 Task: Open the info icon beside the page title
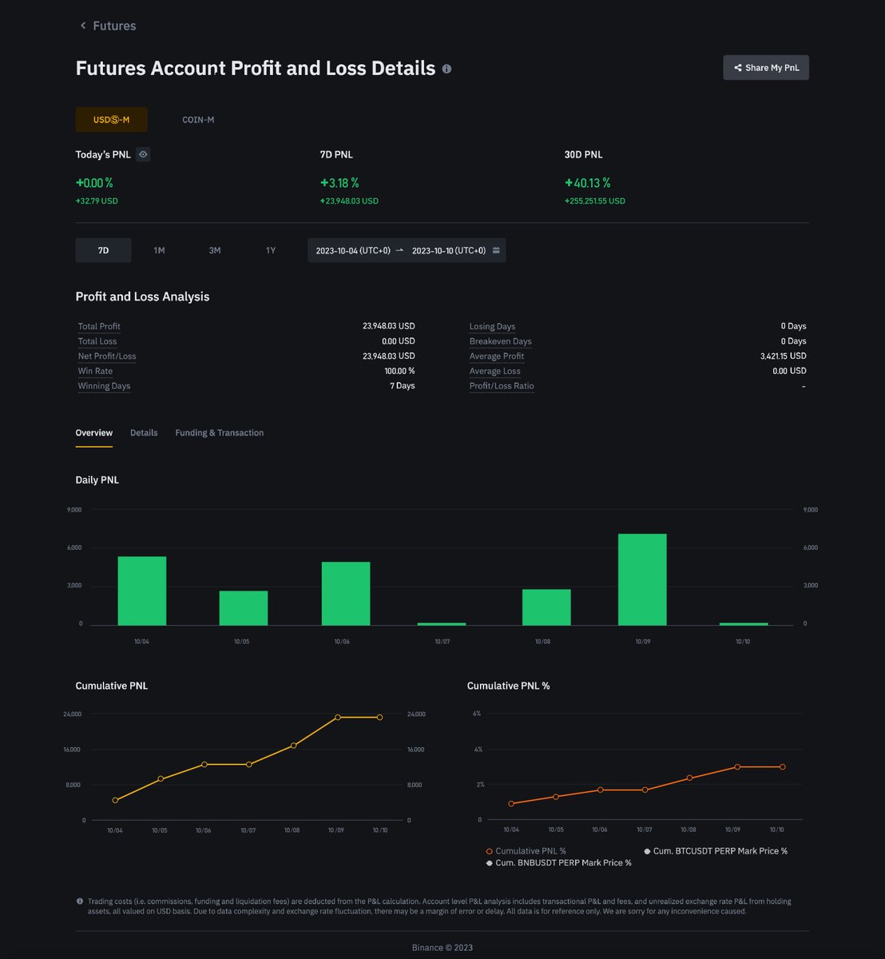click(446, 69)
